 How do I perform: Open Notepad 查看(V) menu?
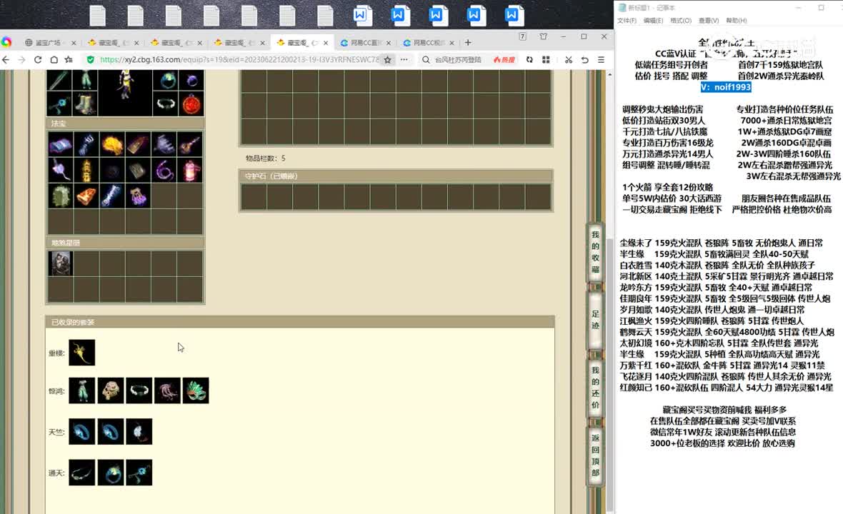click(709, 21)
